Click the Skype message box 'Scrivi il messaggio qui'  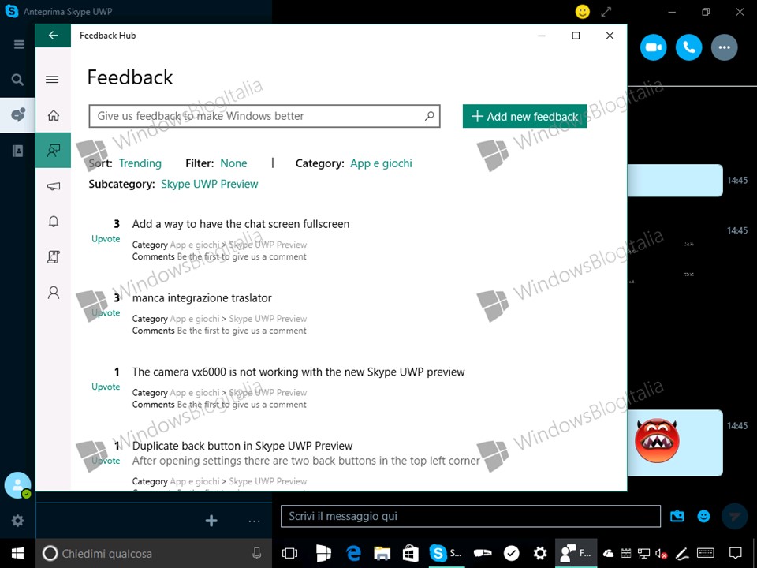point(470,516)
